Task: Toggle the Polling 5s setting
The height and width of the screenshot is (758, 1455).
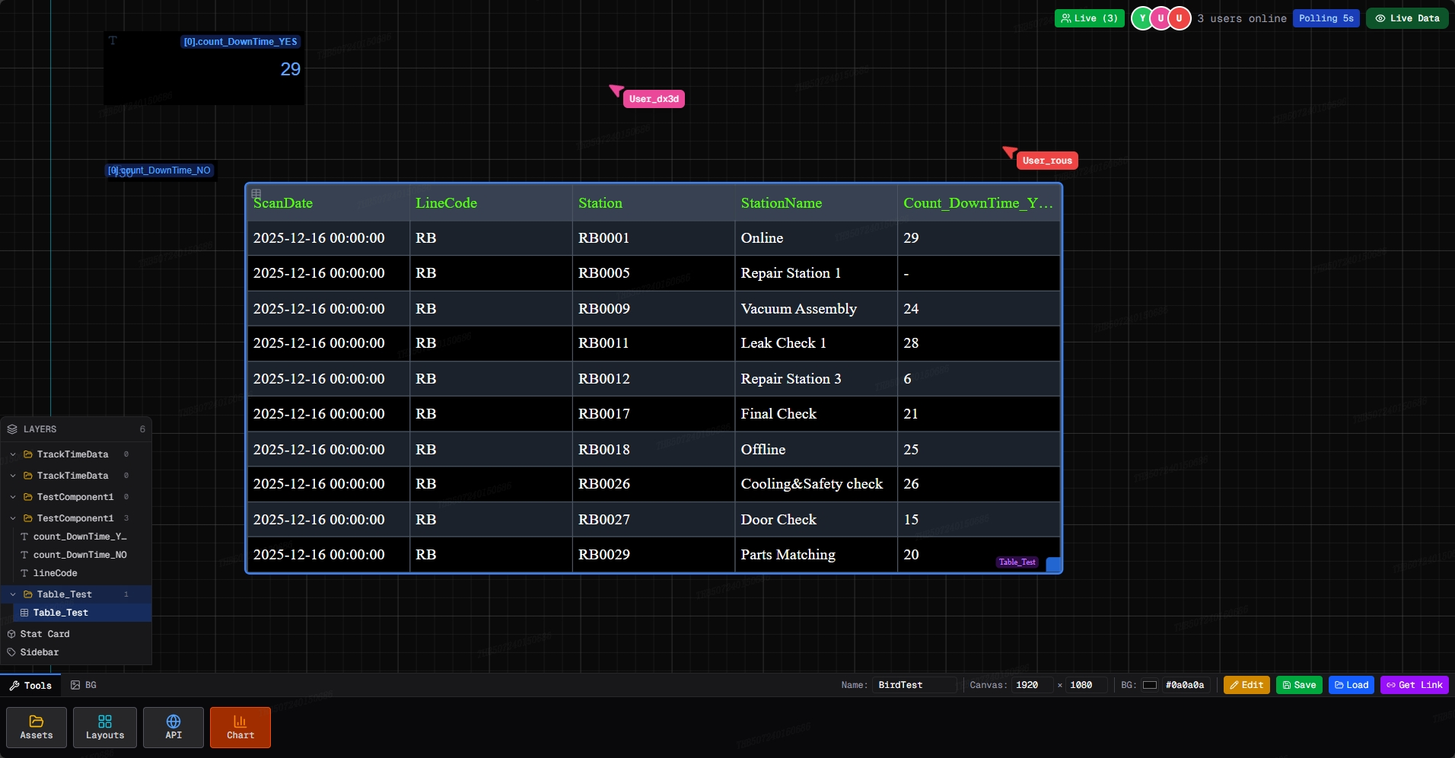Action: (1326, 18)
